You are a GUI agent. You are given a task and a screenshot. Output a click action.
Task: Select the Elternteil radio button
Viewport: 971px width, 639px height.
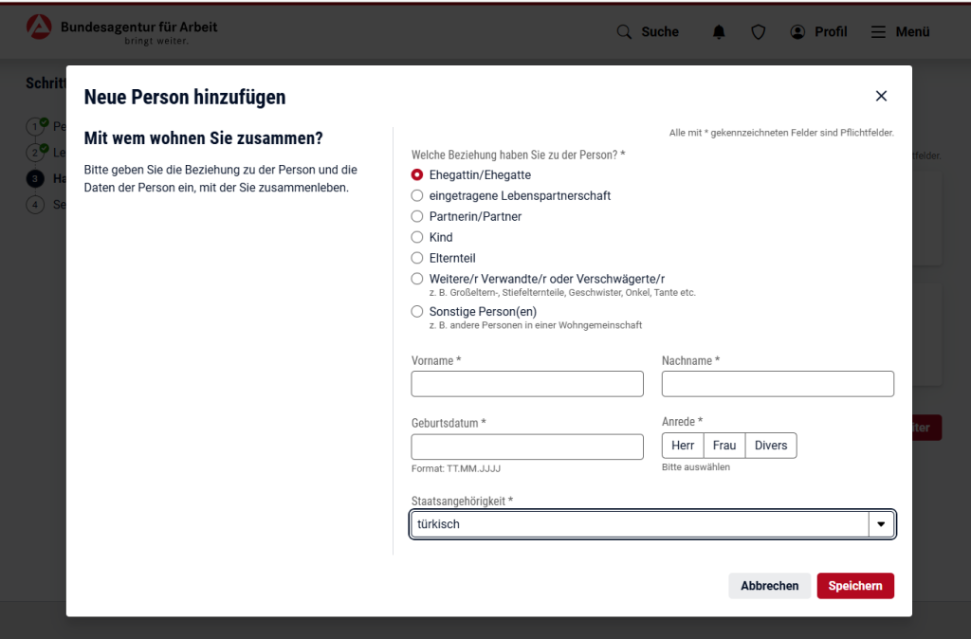pyautogui.click(x=417, y=259)
